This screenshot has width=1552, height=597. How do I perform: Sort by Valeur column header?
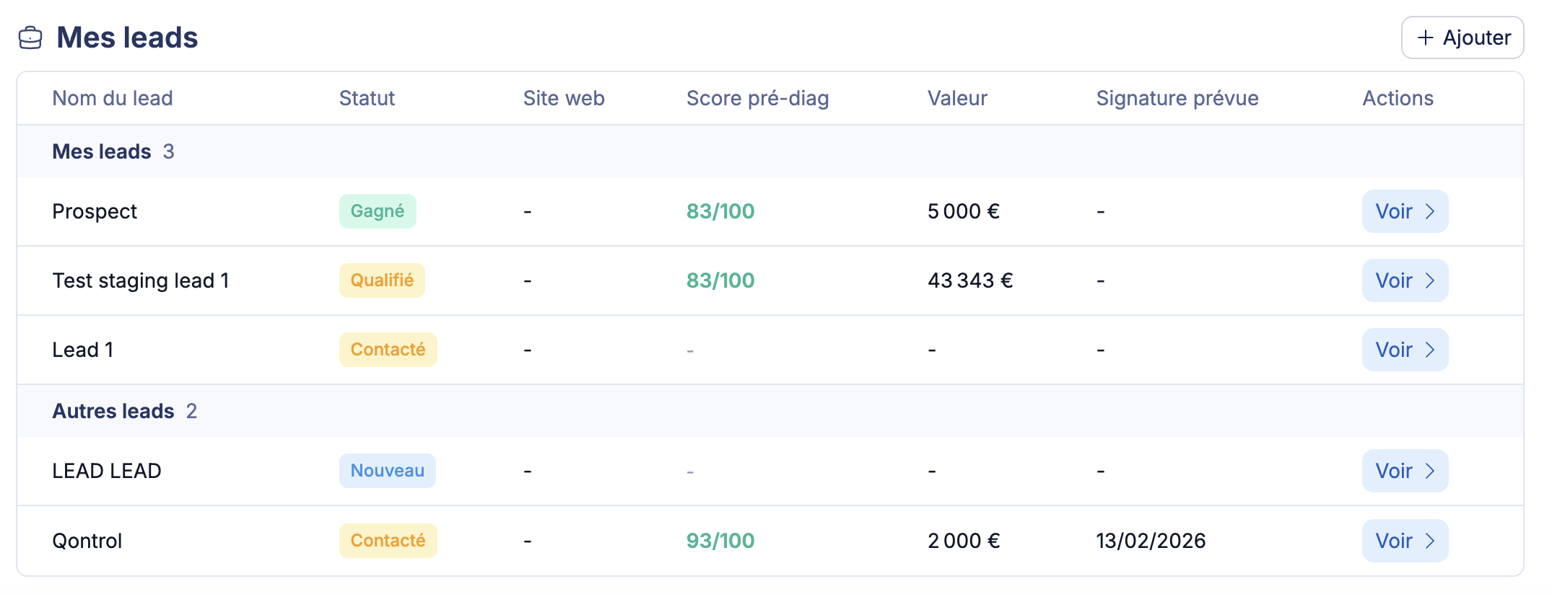[957, 98]
